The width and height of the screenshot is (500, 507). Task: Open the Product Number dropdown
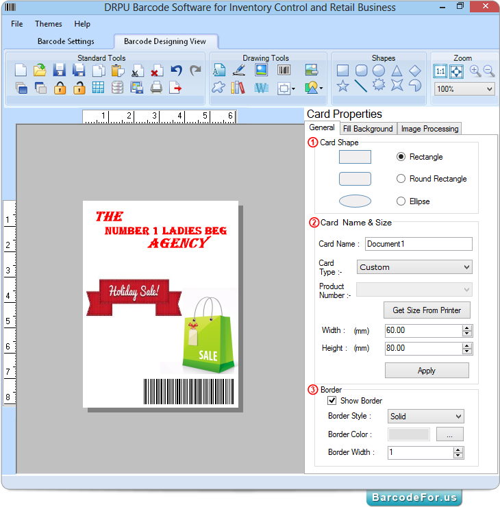click(x=414, y=289)
